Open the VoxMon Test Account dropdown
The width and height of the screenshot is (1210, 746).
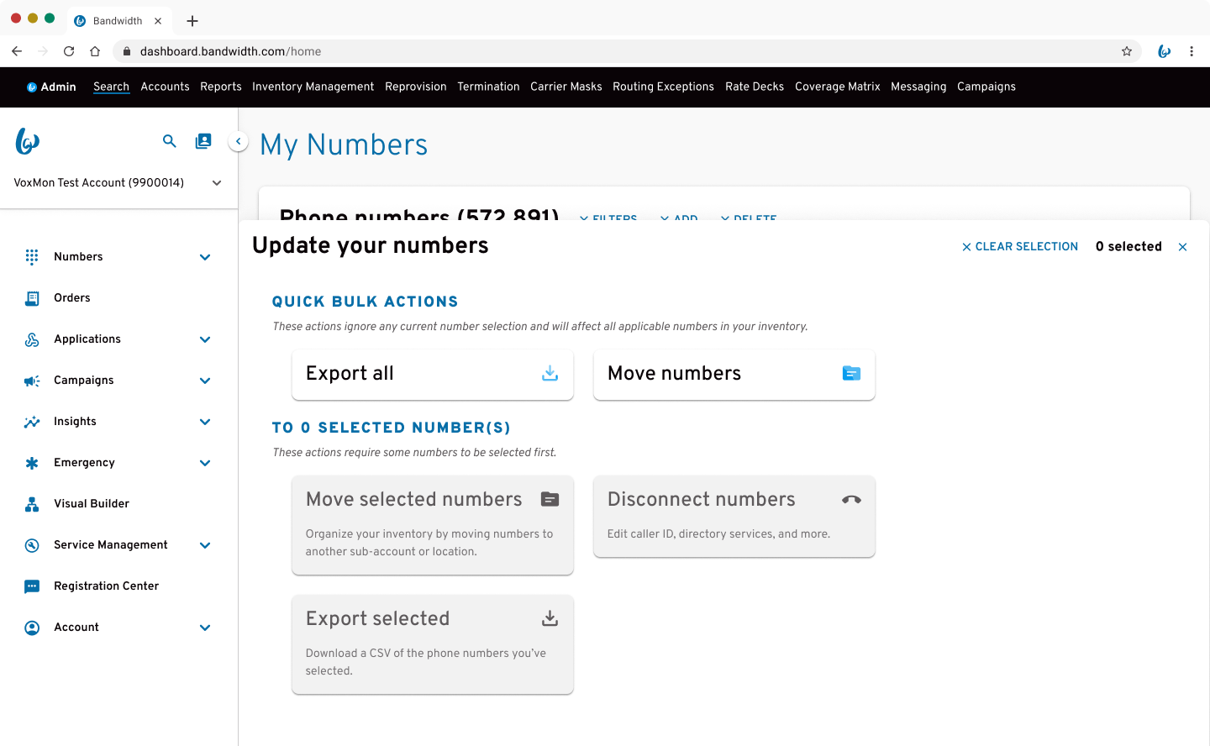click(216, 183)
